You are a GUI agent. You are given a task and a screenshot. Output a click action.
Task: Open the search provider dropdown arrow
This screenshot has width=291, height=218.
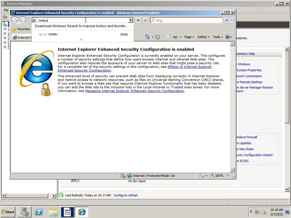tap(231, 20)
